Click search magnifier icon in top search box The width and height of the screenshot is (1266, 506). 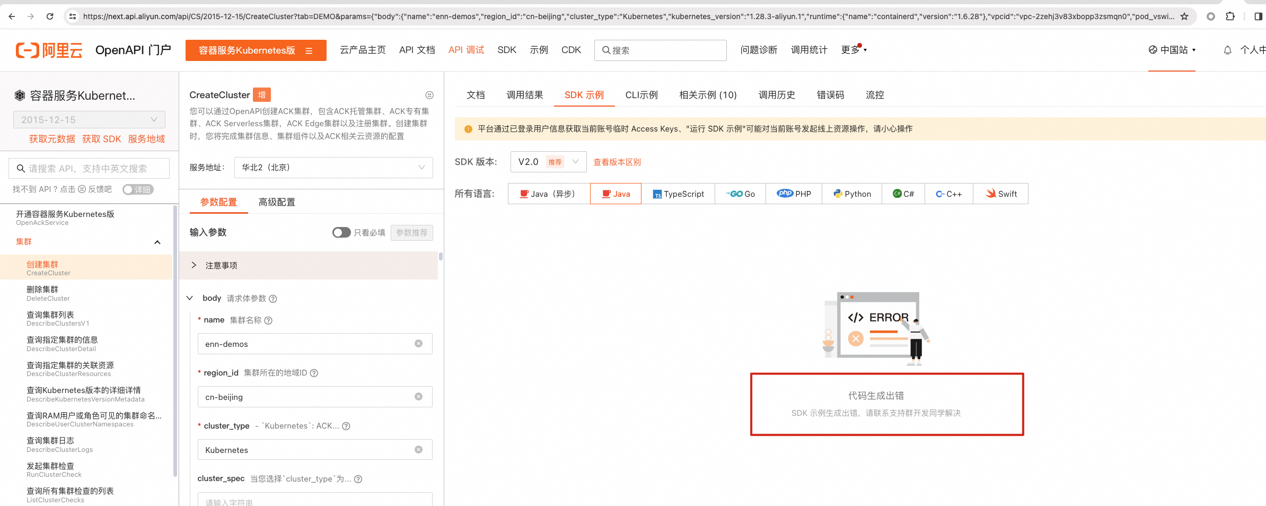606,50
